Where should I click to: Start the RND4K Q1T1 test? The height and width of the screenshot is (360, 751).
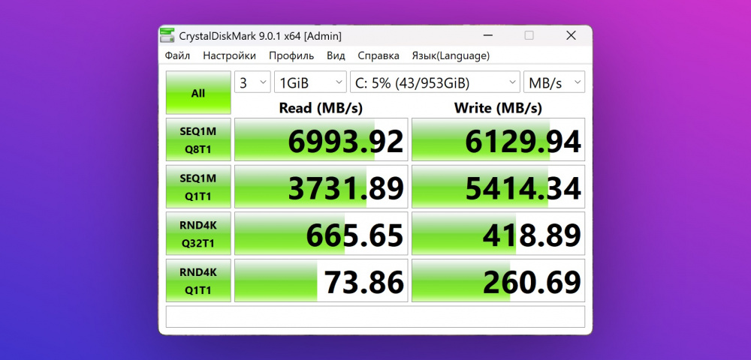tap(198, 280)
